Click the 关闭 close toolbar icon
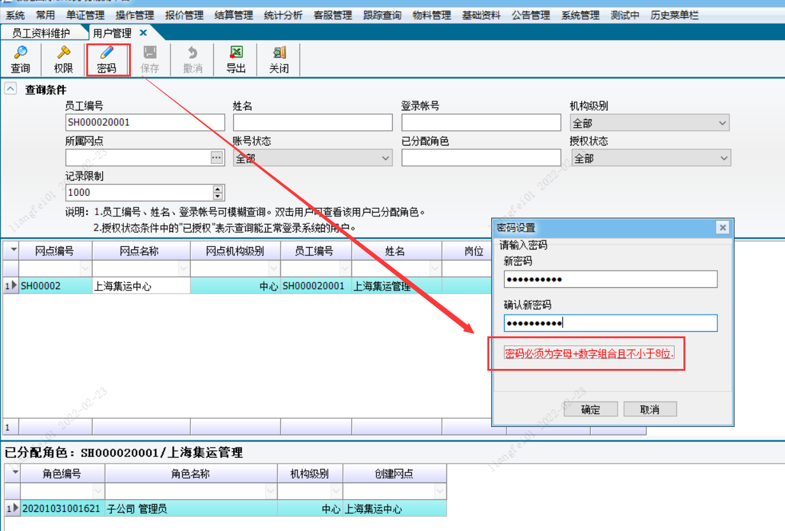The width and height of the screenshot is (785, 531). click(x=279, y=60)
